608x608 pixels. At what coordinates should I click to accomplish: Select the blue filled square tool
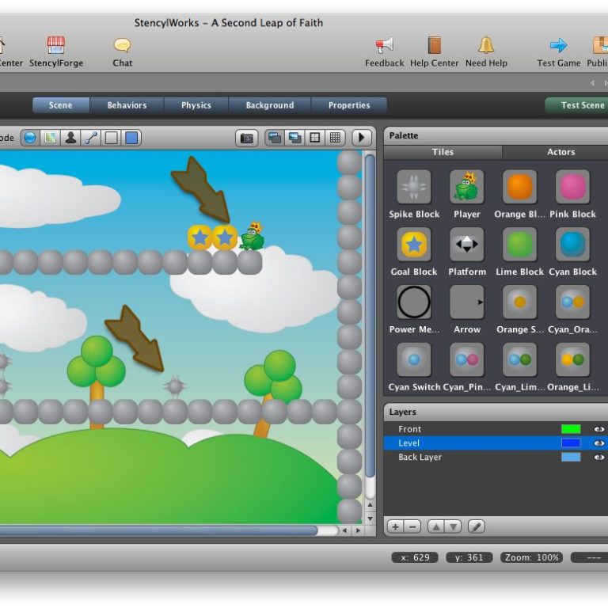tap(131, 138)
